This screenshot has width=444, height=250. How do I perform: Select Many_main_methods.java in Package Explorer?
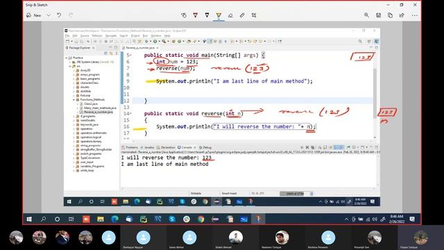[x=100, y=108]
